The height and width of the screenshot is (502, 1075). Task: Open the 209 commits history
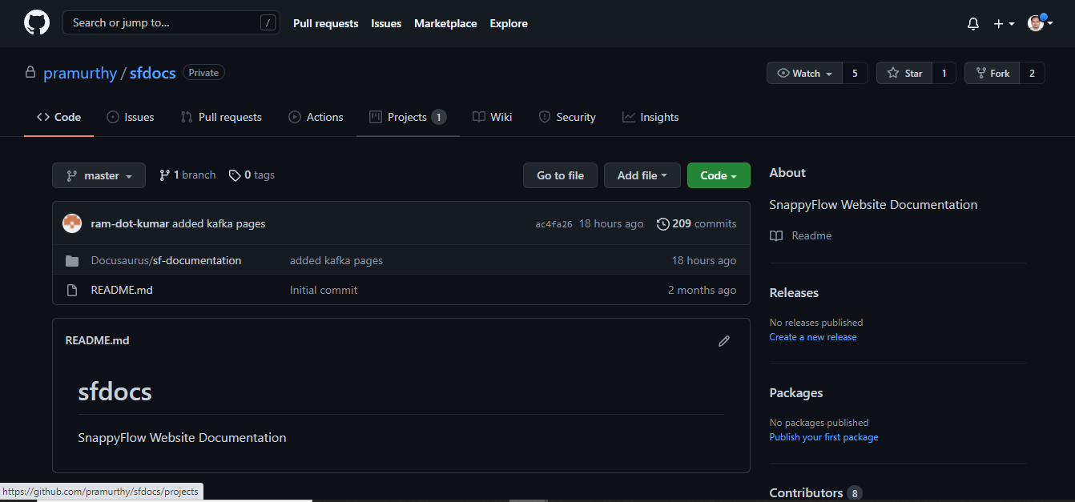point(696,224)
